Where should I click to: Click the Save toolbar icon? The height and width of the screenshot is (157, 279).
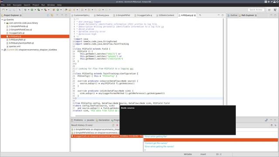coord(10,10)
